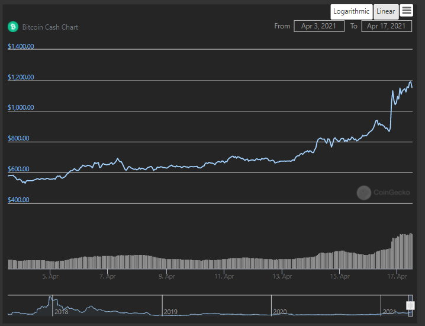Click the navigator range handle at 2021
425x326 pixels.
tap(410, 306)
